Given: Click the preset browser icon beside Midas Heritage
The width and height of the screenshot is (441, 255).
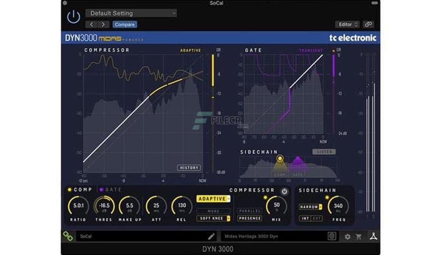Looking at the screenshot, I should [332, 236].
